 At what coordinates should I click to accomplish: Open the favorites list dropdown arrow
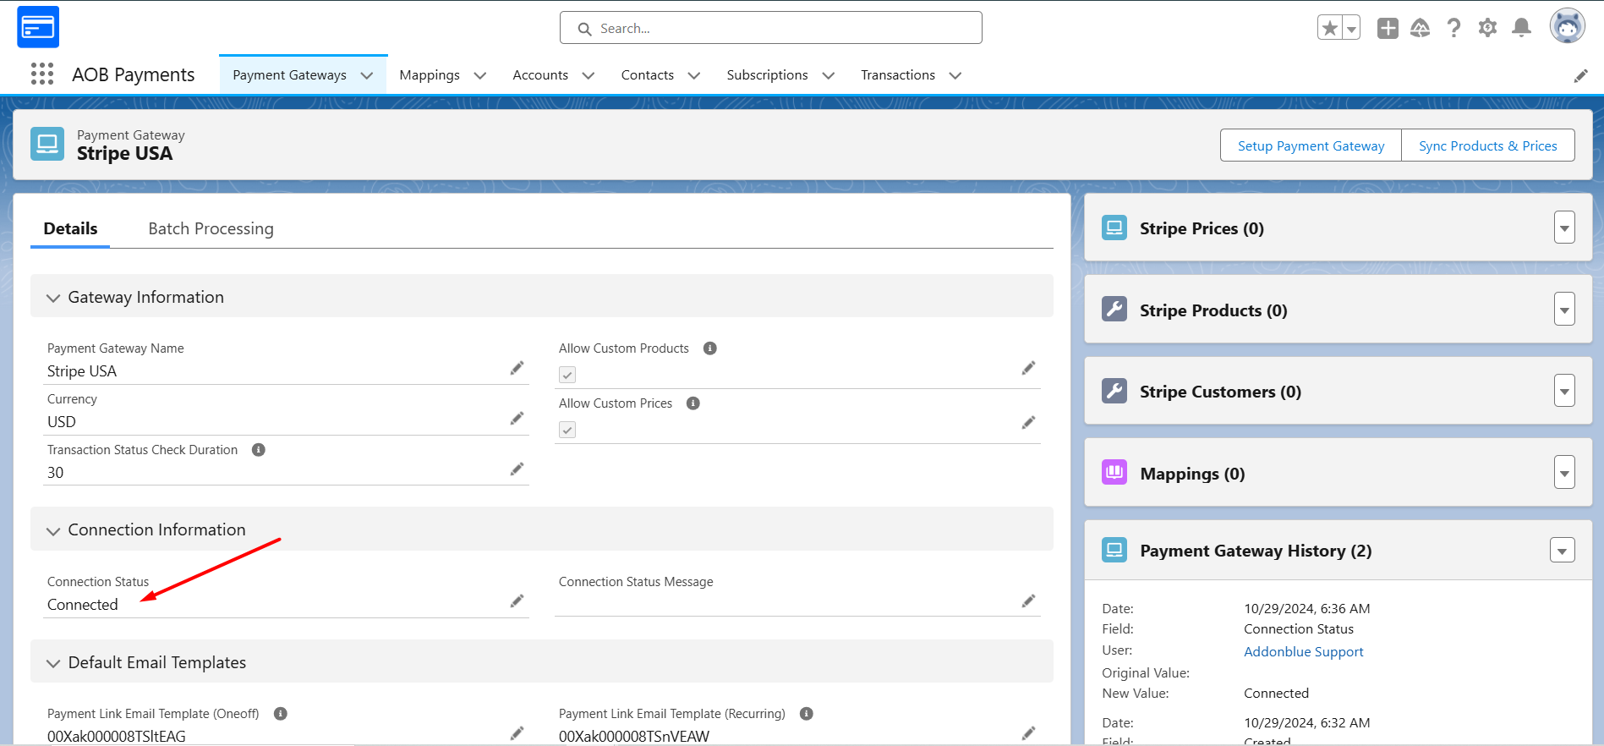[x=1351, y=28]
